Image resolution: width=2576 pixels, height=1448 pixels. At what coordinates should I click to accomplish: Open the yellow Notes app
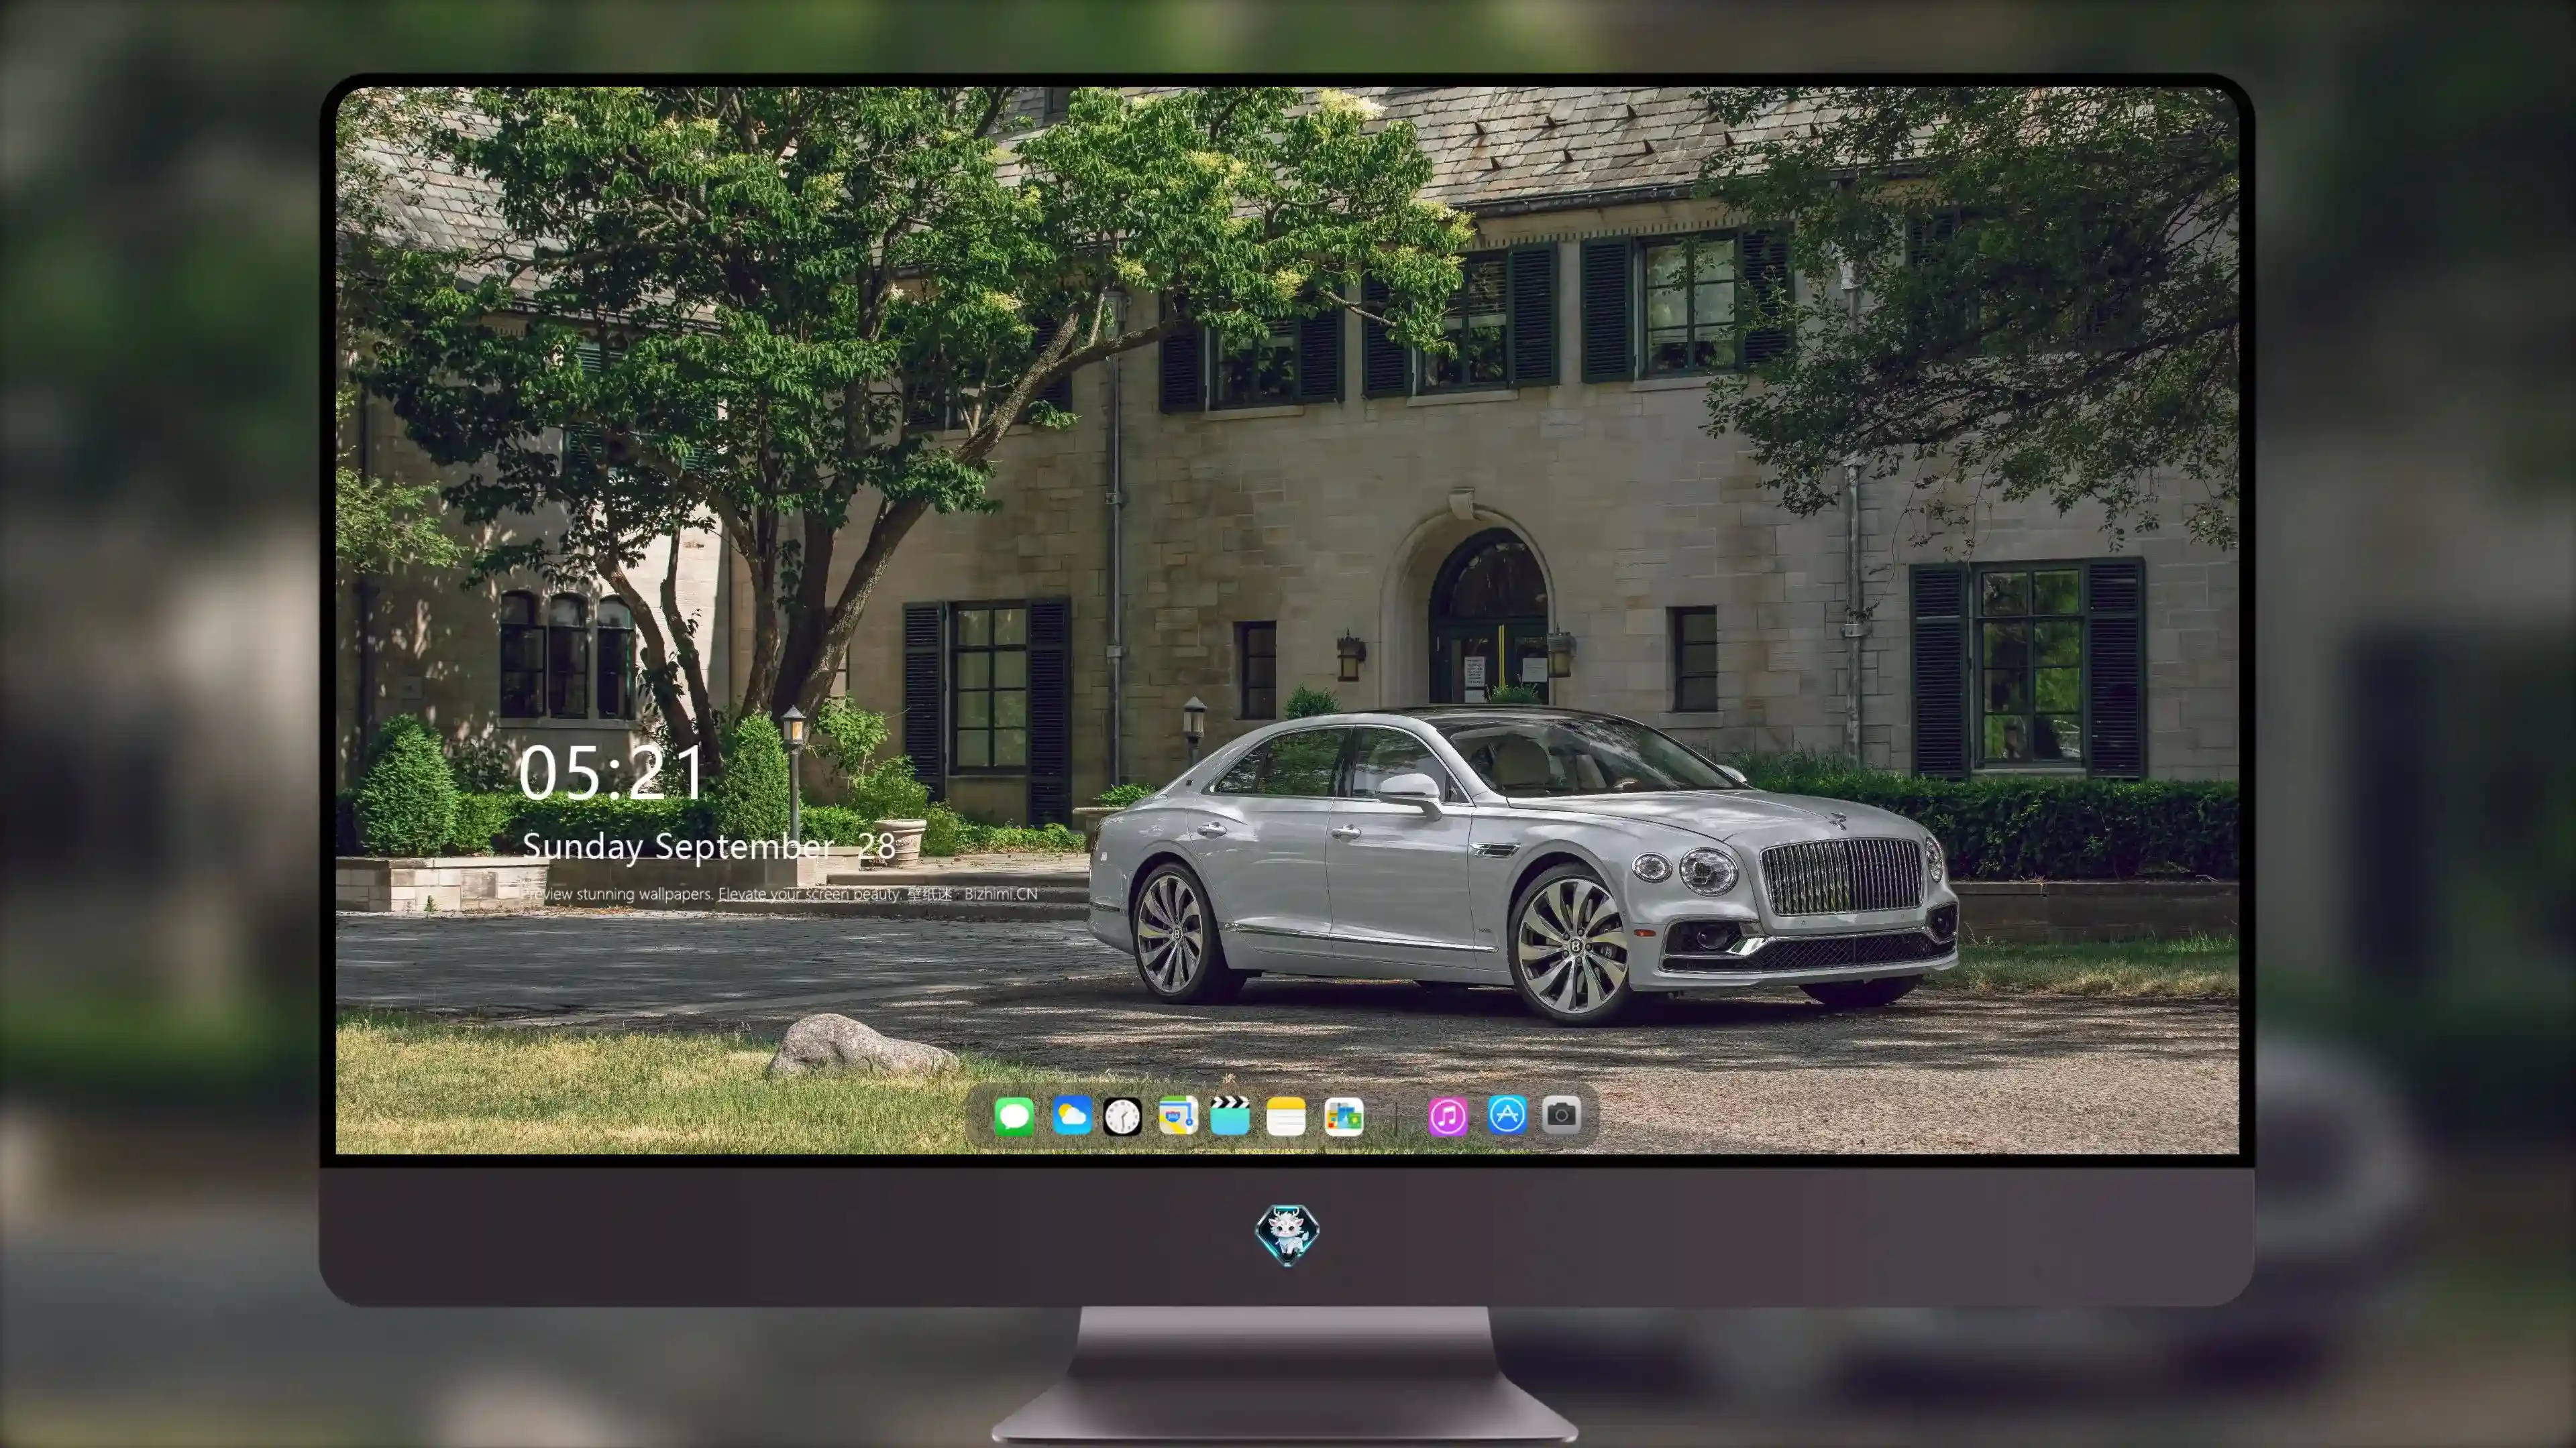click(x=1286, y=1115)
